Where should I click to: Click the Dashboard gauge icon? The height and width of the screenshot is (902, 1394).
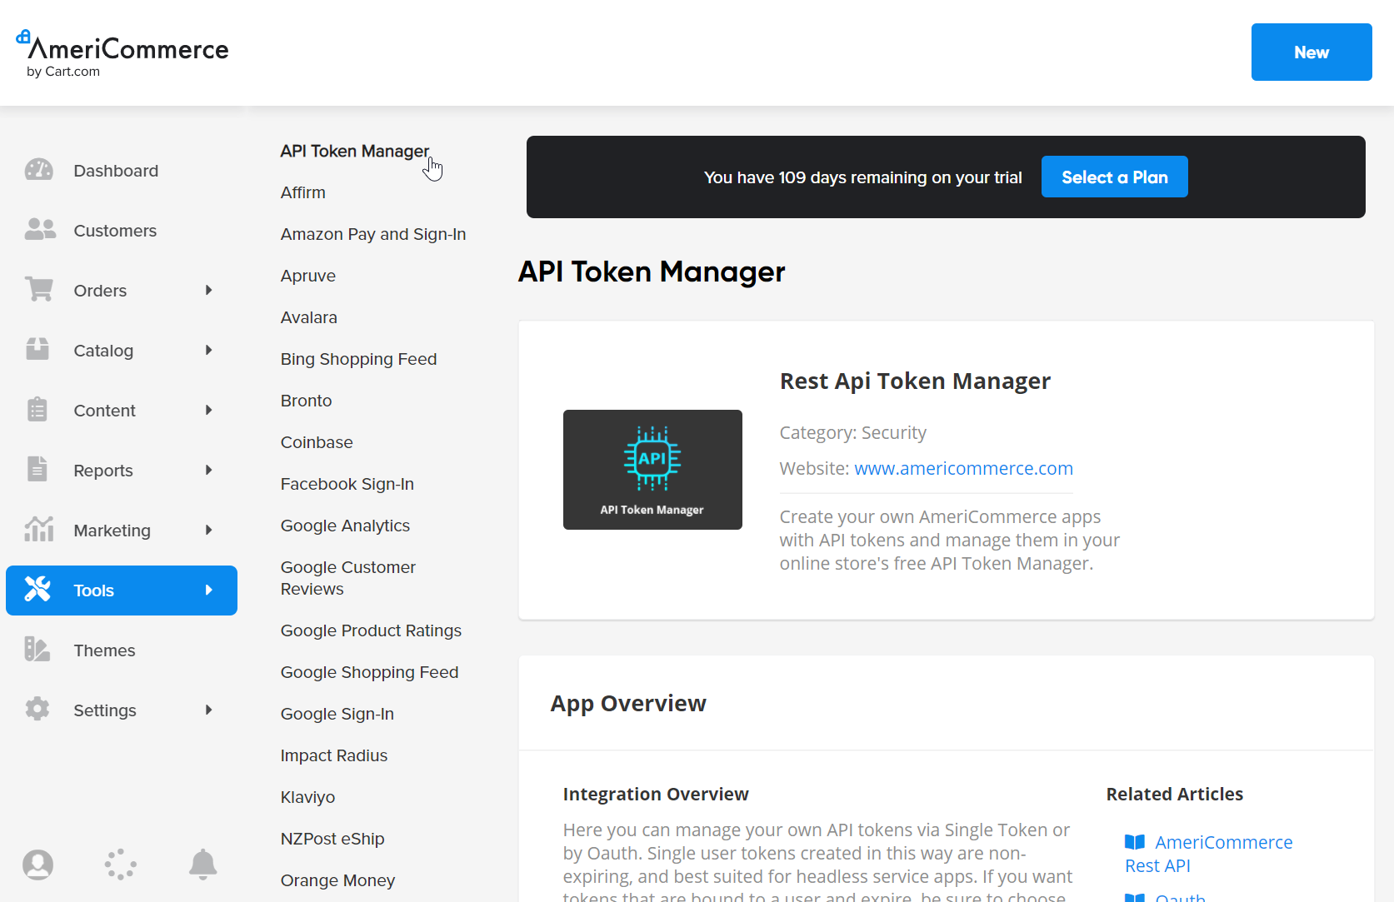pos(38,170)
